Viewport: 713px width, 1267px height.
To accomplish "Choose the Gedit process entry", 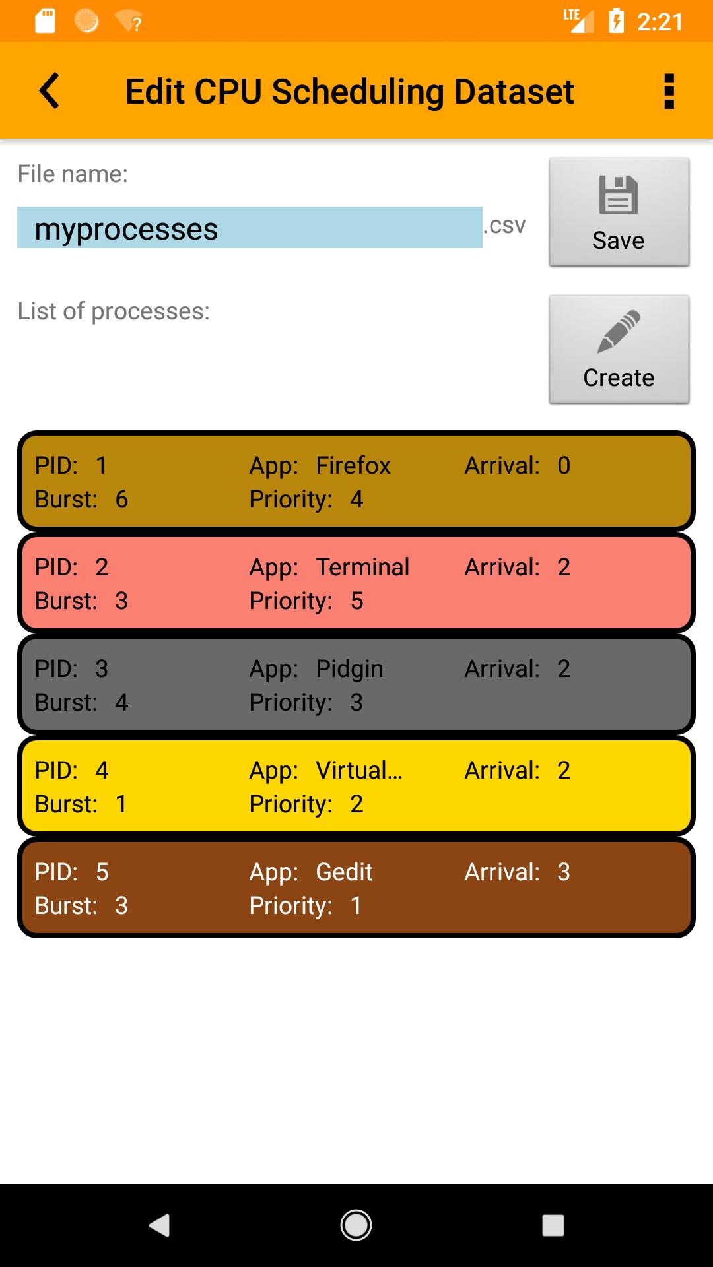I will 356,888.
